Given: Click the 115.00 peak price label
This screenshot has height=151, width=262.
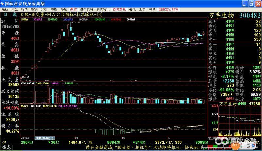Looking at the screenshot, I should point(76,23).
